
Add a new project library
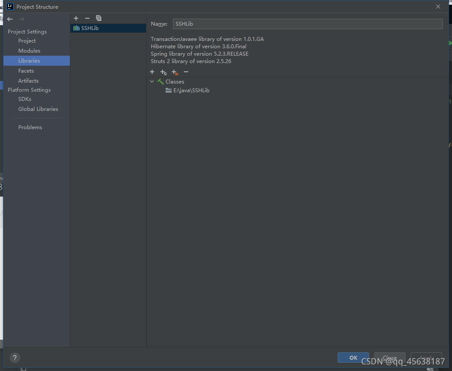coord(76,18)
